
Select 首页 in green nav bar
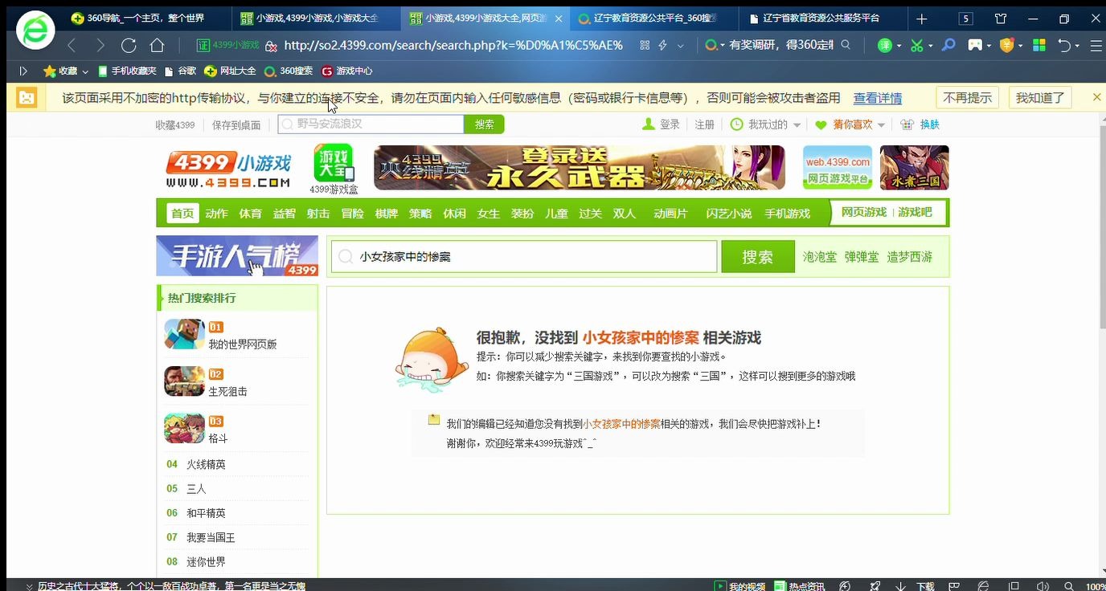[182, 214]
